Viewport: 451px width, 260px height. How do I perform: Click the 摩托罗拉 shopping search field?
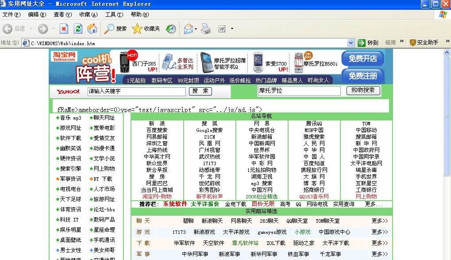coord(299,91)
